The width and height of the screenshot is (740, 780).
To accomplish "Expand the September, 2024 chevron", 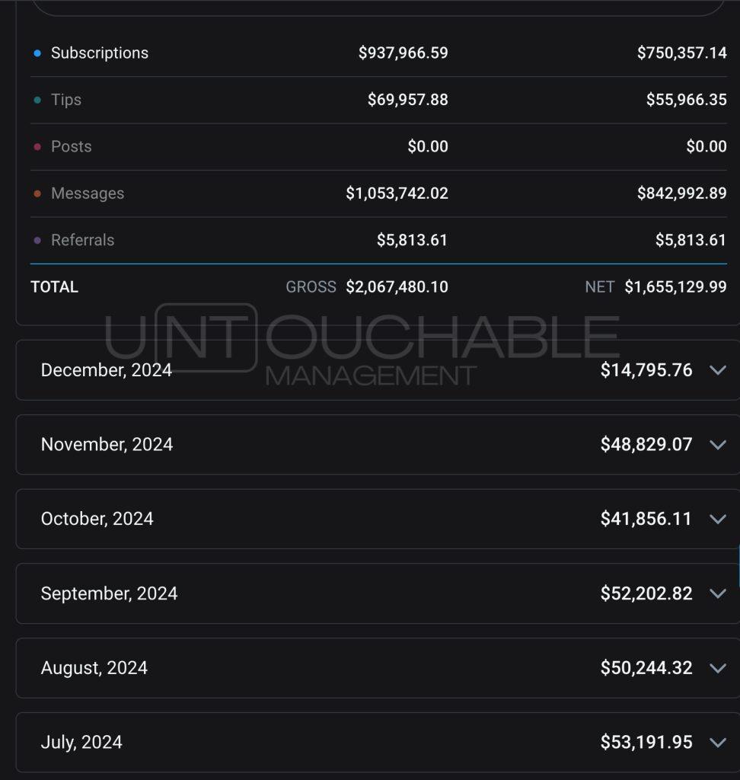I will (x=718, y=593).
